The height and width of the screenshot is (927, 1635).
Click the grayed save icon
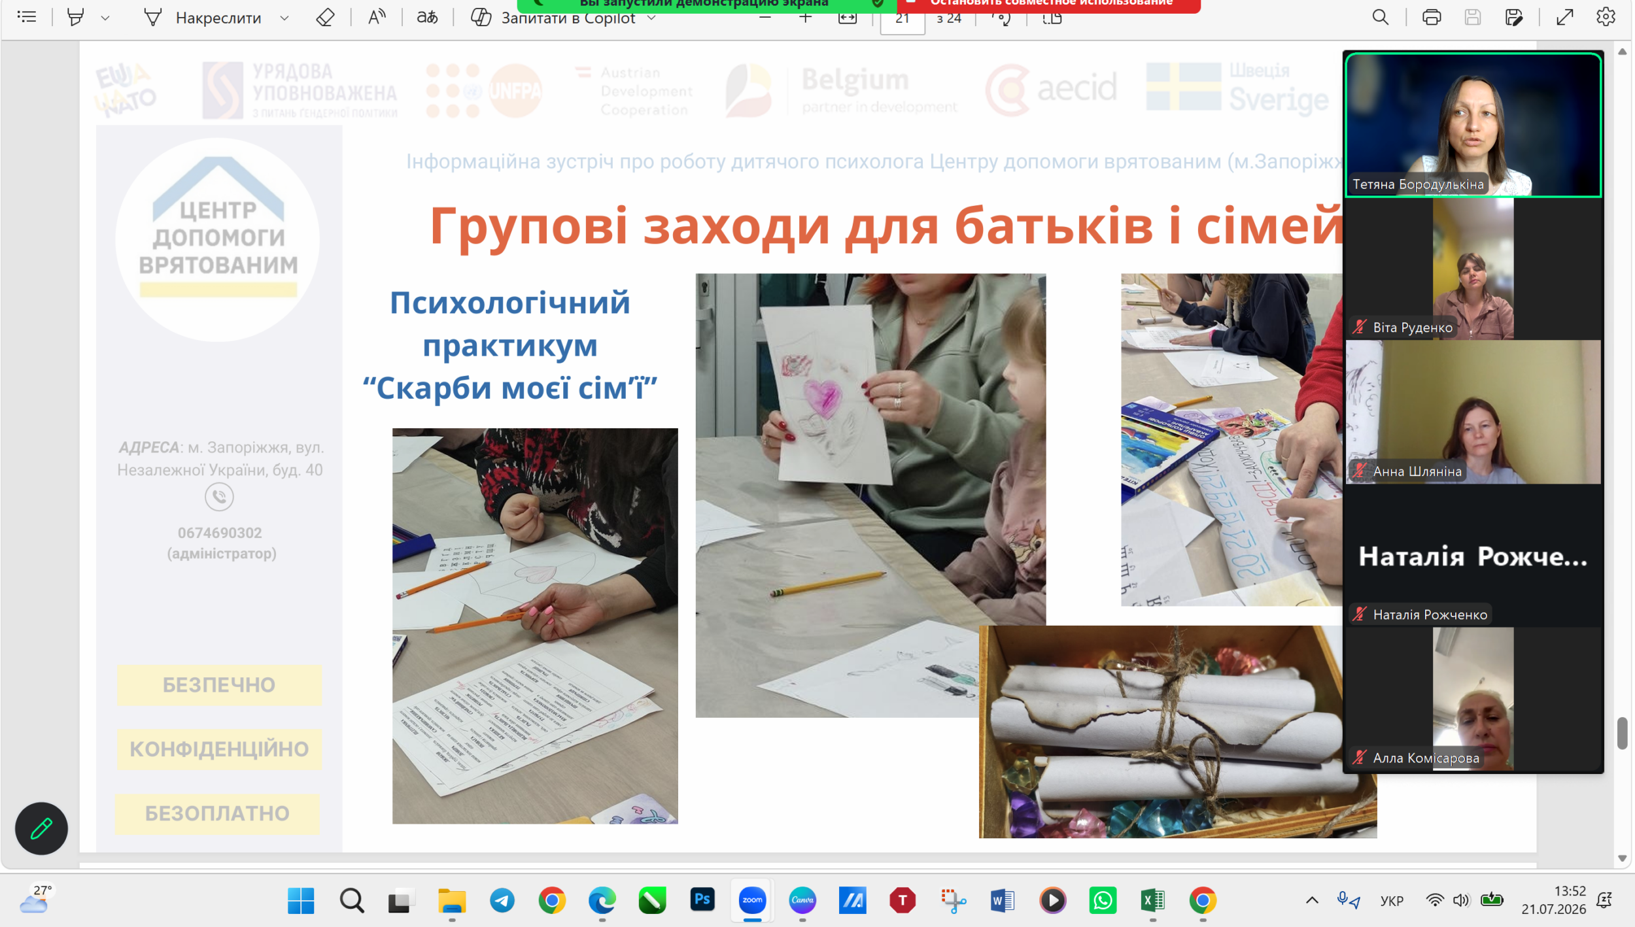pos(1473,17)
